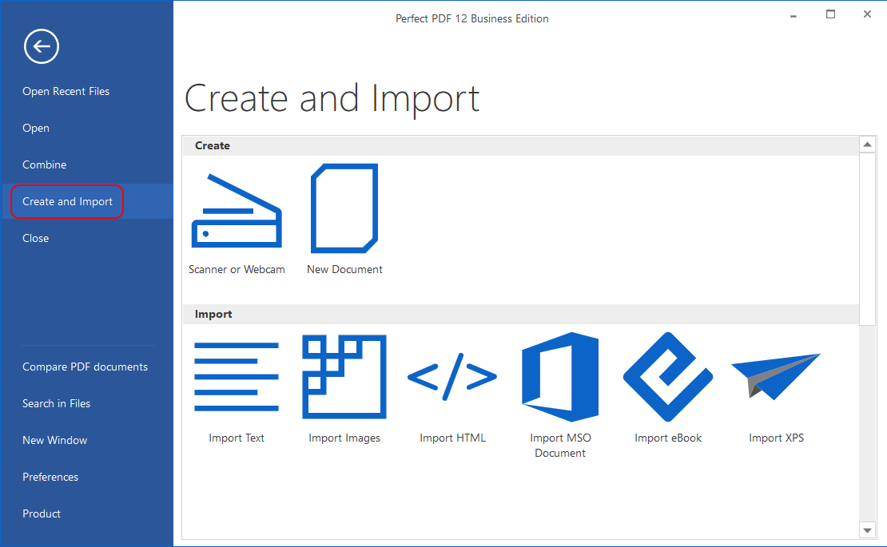Screen dimensions: 887x547
Task: Maximize the Perfect PDF window
Action: [830, 14]
